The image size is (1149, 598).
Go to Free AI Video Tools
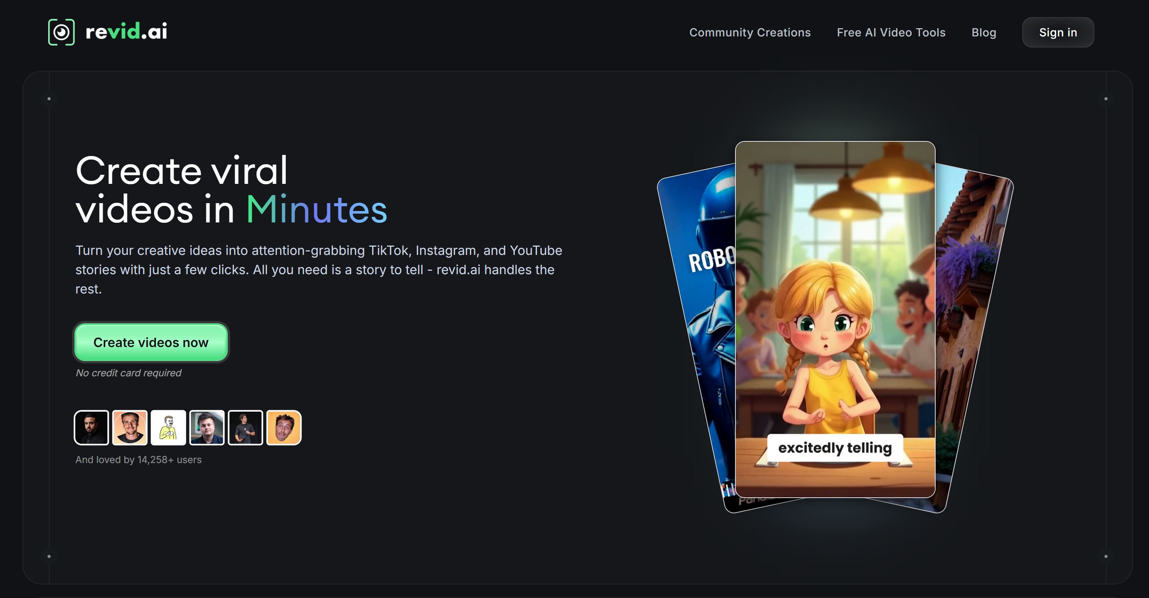click(x=891, y=32)
